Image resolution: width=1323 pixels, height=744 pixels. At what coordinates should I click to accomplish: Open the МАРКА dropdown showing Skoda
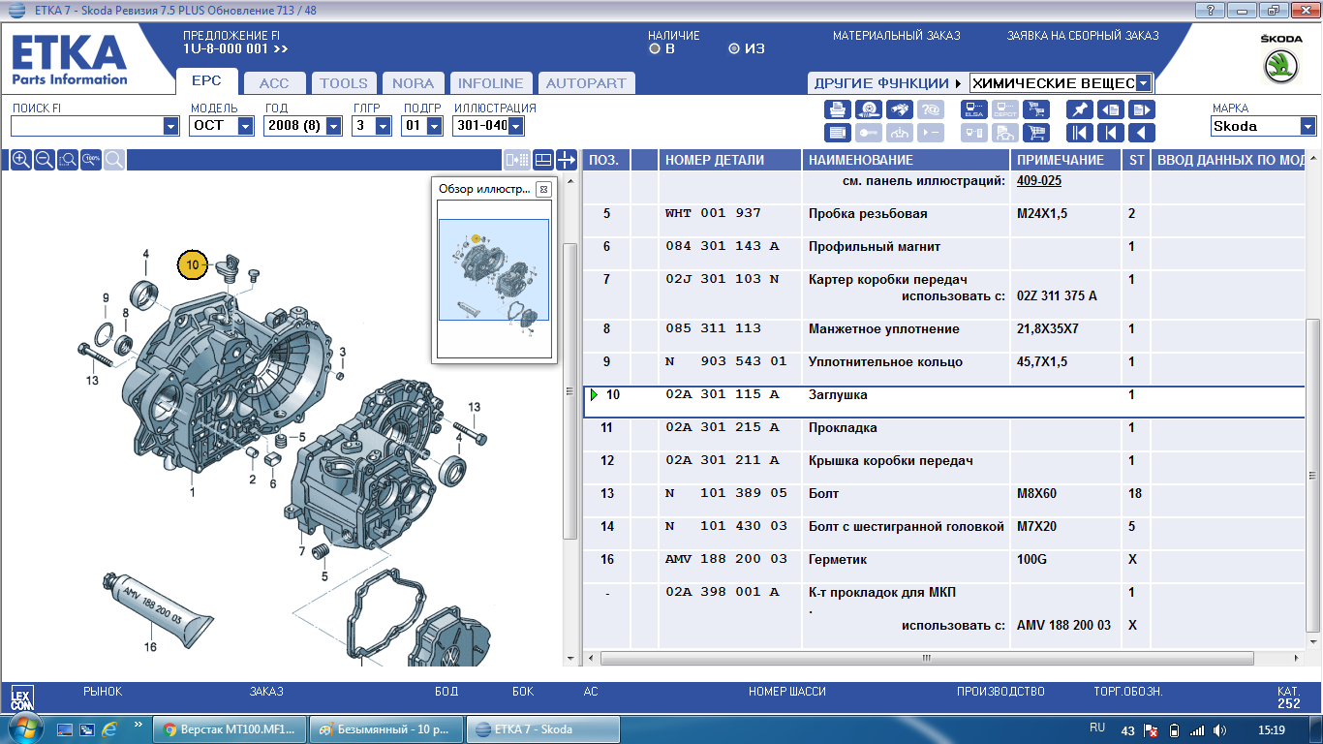coord(1308,126)
